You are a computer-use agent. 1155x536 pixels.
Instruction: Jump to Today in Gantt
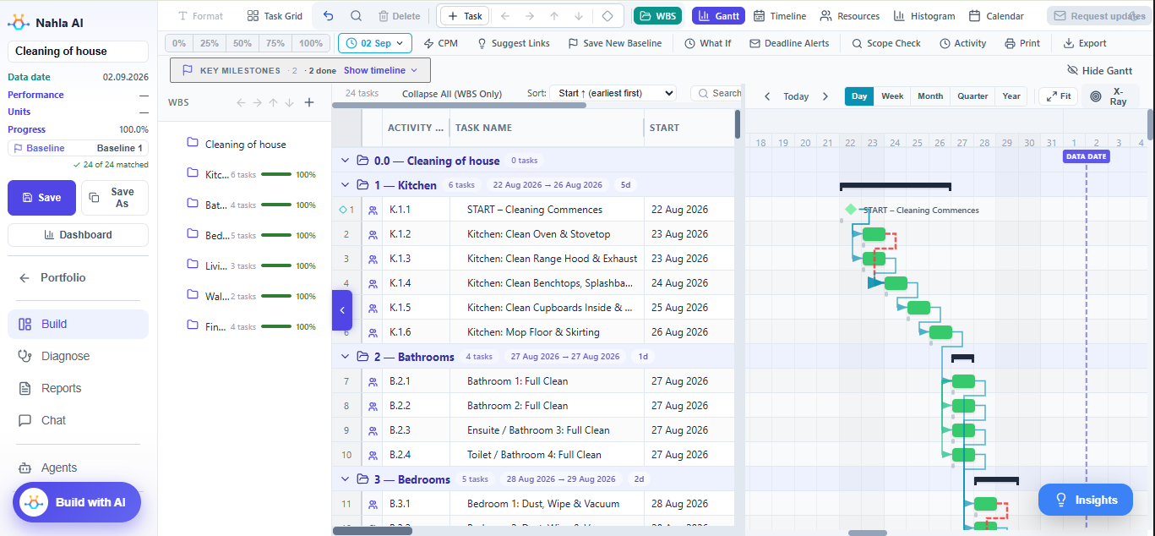pyautogui.click(x=796, y=96)
